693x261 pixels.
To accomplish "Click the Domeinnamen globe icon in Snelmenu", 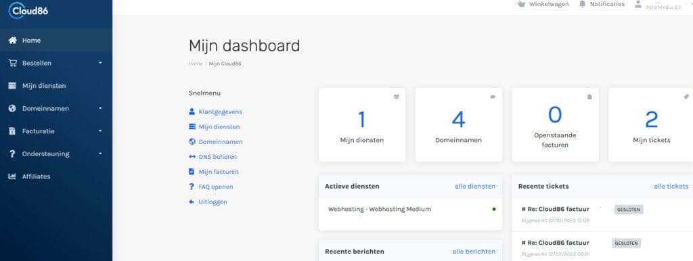I will point(192,142).
